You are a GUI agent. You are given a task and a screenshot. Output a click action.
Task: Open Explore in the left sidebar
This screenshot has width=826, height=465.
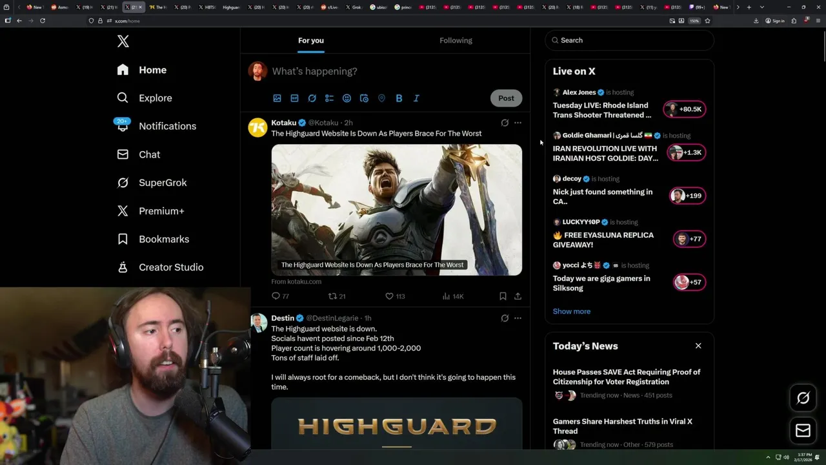point(145,98)
